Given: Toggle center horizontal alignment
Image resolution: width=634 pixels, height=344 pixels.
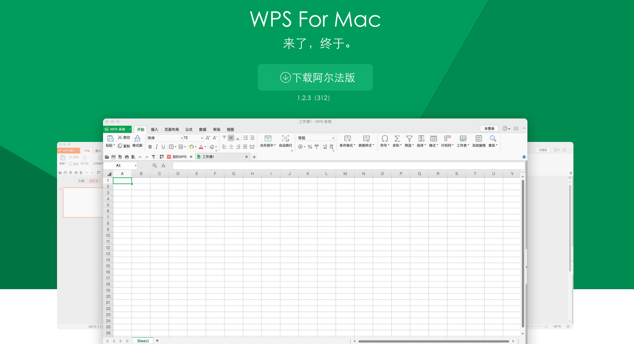Looking at the screenshot, I should 231,147.
